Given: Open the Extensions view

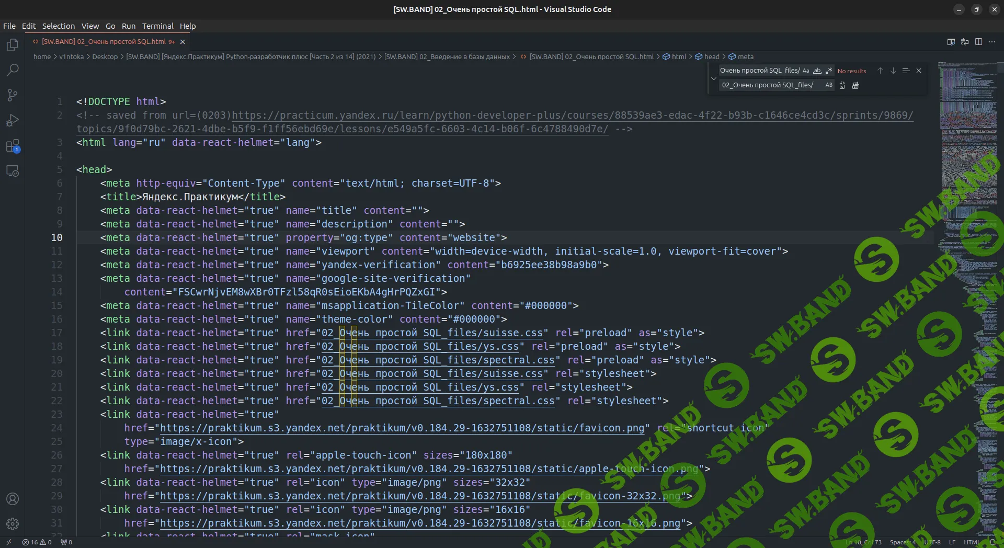Looking at the screenshot, I should tap(13, 146).
